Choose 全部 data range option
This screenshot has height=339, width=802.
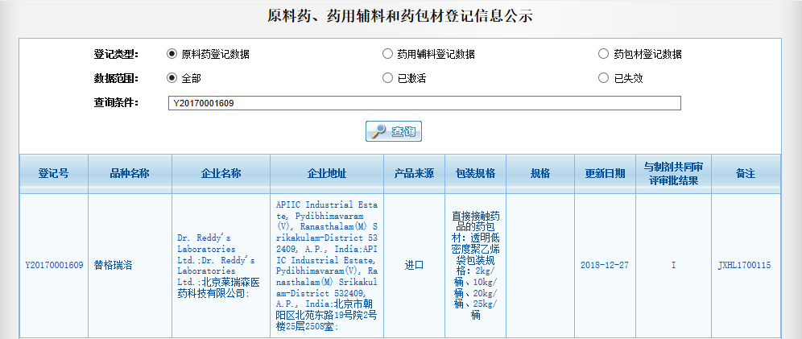172,78
